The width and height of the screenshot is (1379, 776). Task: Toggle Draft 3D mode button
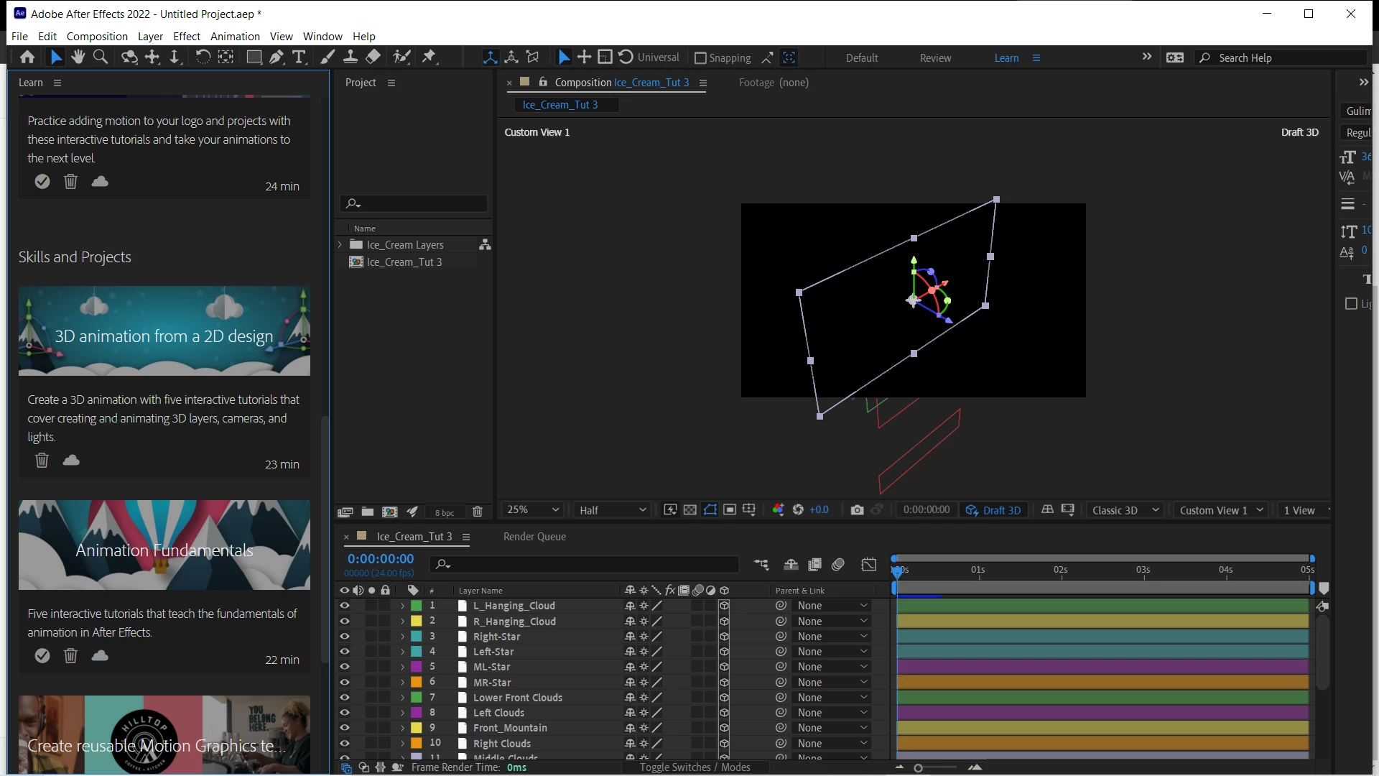993,510
